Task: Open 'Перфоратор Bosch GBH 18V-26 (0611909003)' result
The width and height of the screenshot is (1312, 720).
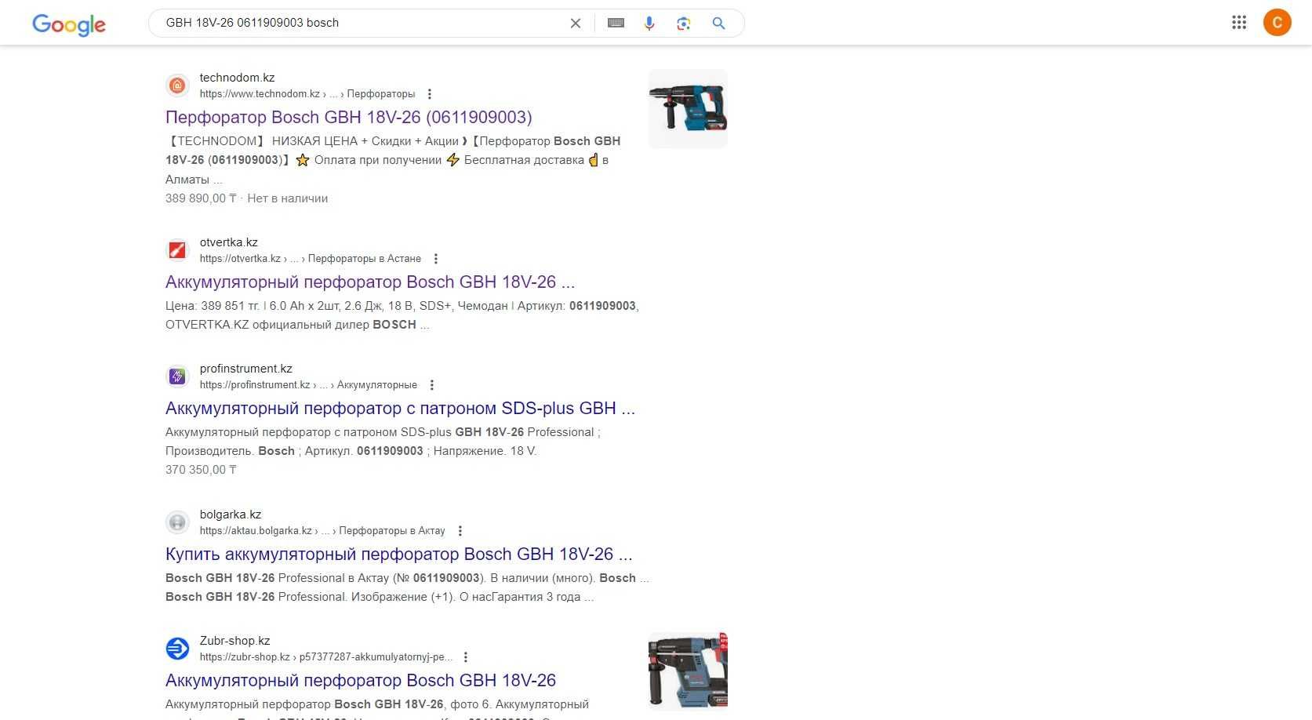Action: click(x=349, y=118)
